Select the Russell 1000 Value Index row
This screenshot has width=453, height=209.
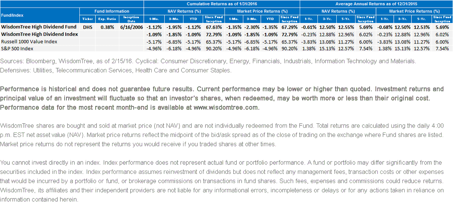[x=226, y=41]
